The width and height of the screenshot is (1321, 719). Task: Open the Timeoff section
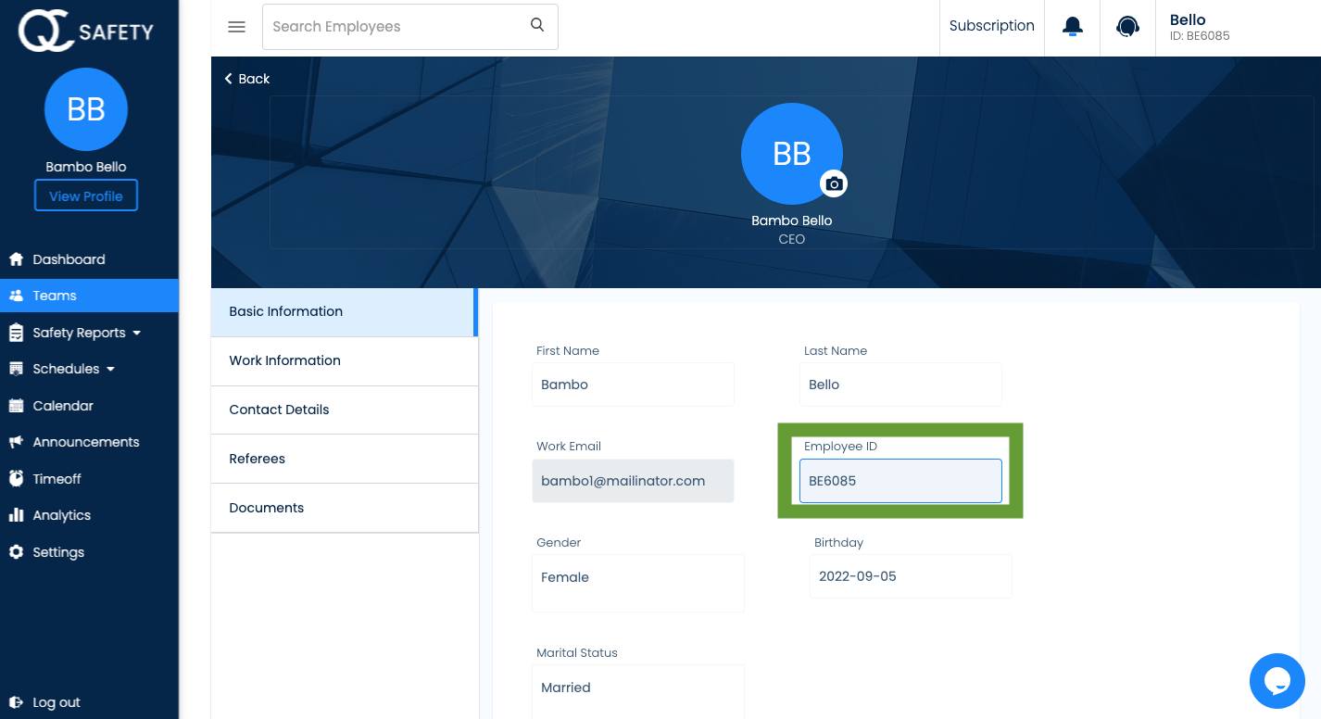[57, 478]
